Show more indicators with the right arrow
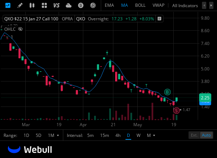Image resolution: width=217 pixels, height=158 pixels. point(211,5)
